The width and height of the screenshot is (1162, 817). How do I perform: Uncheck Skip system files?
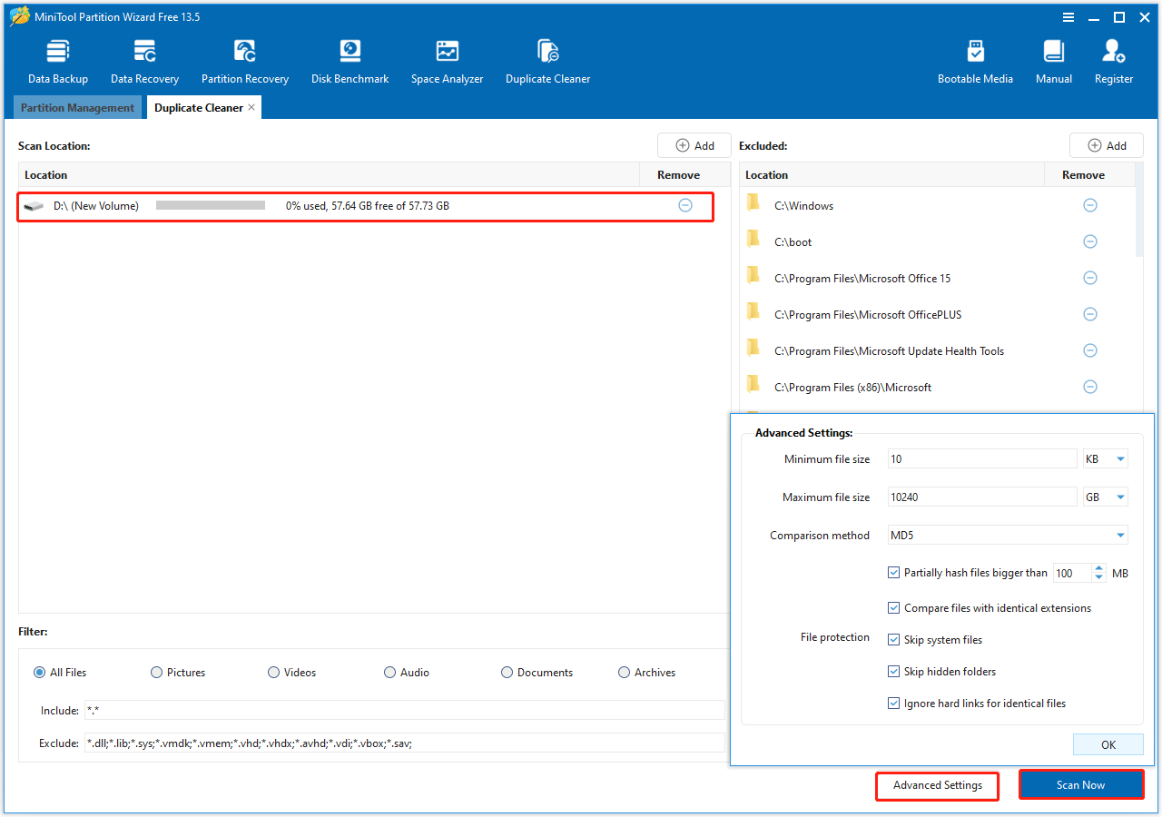[x=894, y=639]
